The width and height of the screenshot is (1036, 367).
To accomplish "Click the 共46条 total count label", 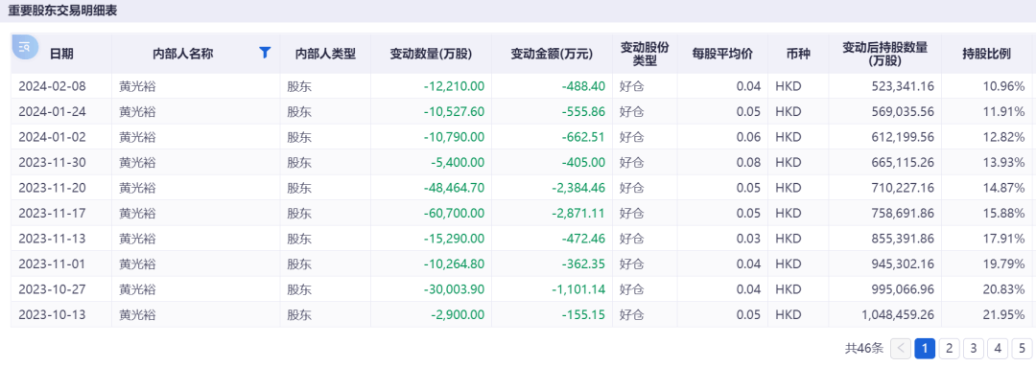I will tap(864, 348).
